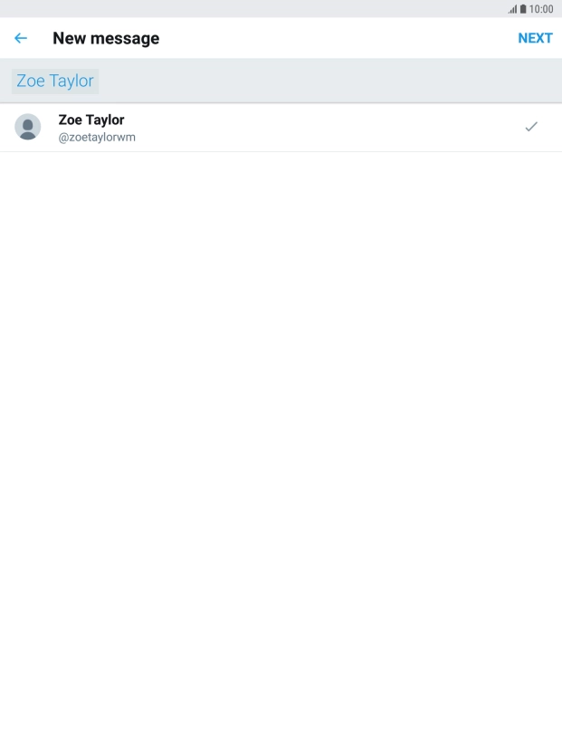Toggle selection of the @zoetaylorwm contact row
The image size is (562, 750).
click(281, 127)
